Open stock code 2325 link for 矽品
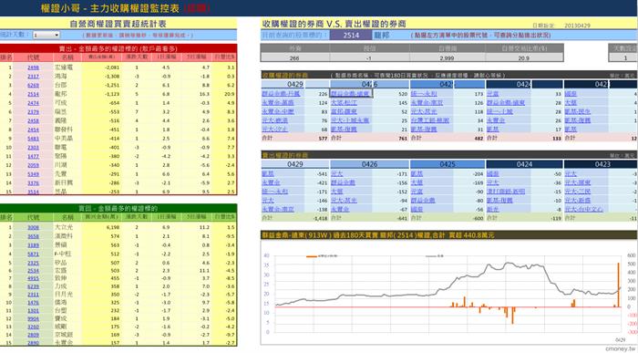Viewport: 638px width, 353px height. 34,263
